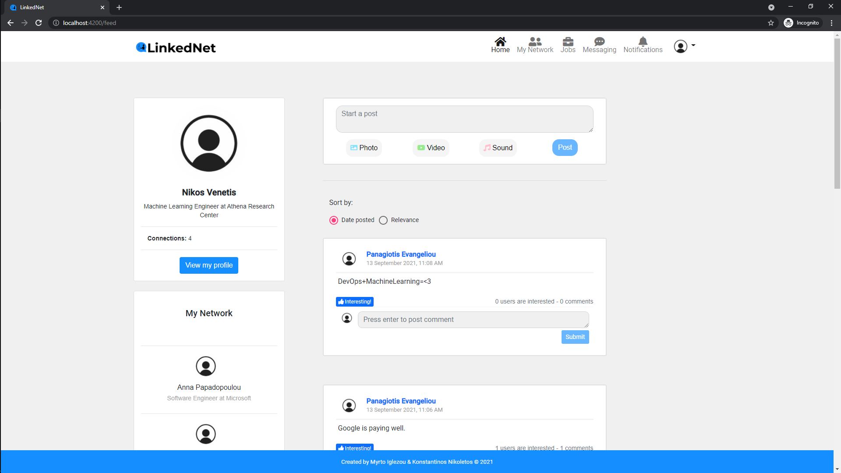Open Panagiotis Evangeliou's profile link

tap(401, 254)
